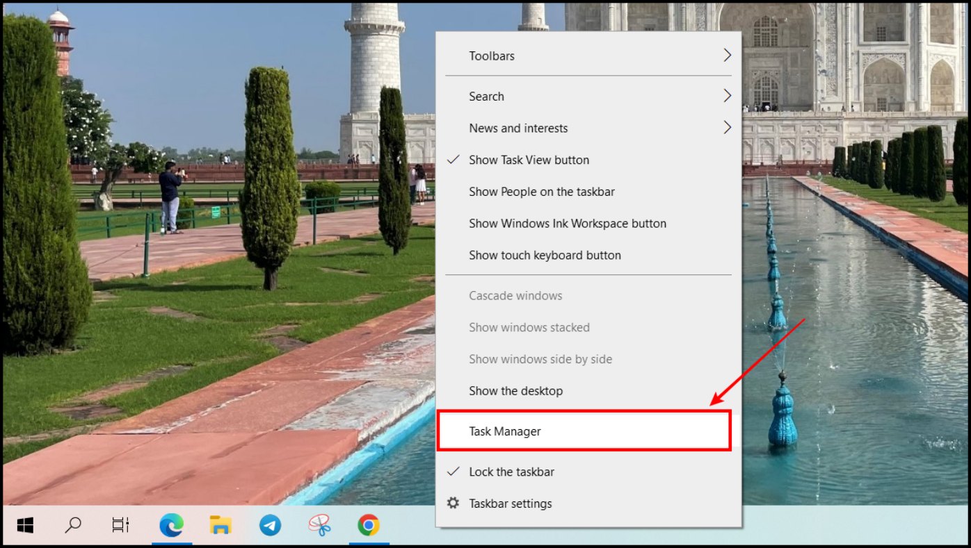Choose Cascade windows entry
The height and width of the screenshot is (548, 971).
588,296
